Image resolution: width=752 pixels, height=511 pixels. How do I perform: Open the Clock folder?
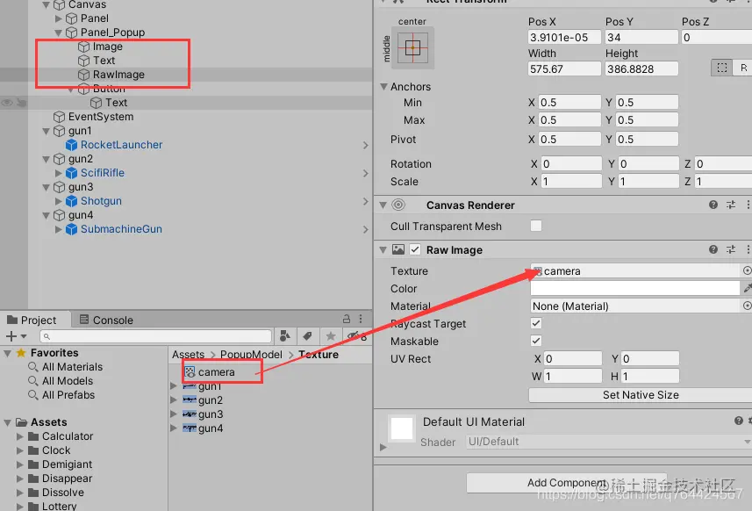click(x=56, y=450)
